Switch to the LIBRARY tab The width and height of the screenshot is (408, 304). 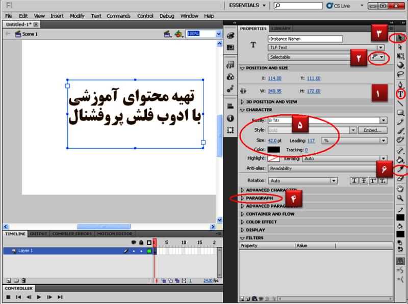[x=280, y=29]
